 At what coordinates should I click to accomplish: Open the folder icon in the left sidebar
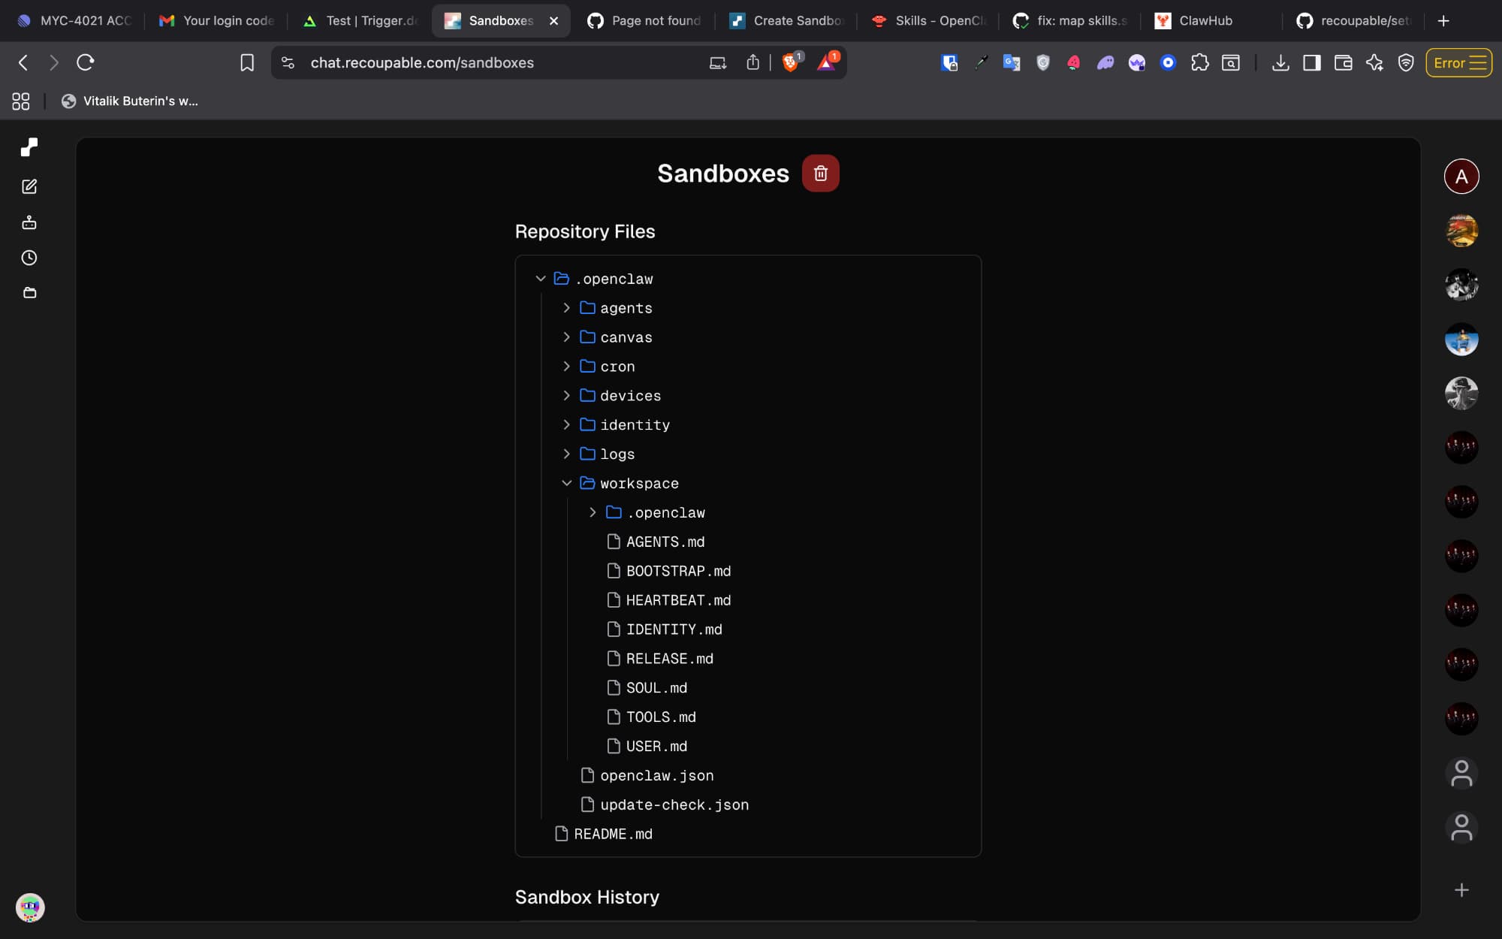tap(29, 292)
